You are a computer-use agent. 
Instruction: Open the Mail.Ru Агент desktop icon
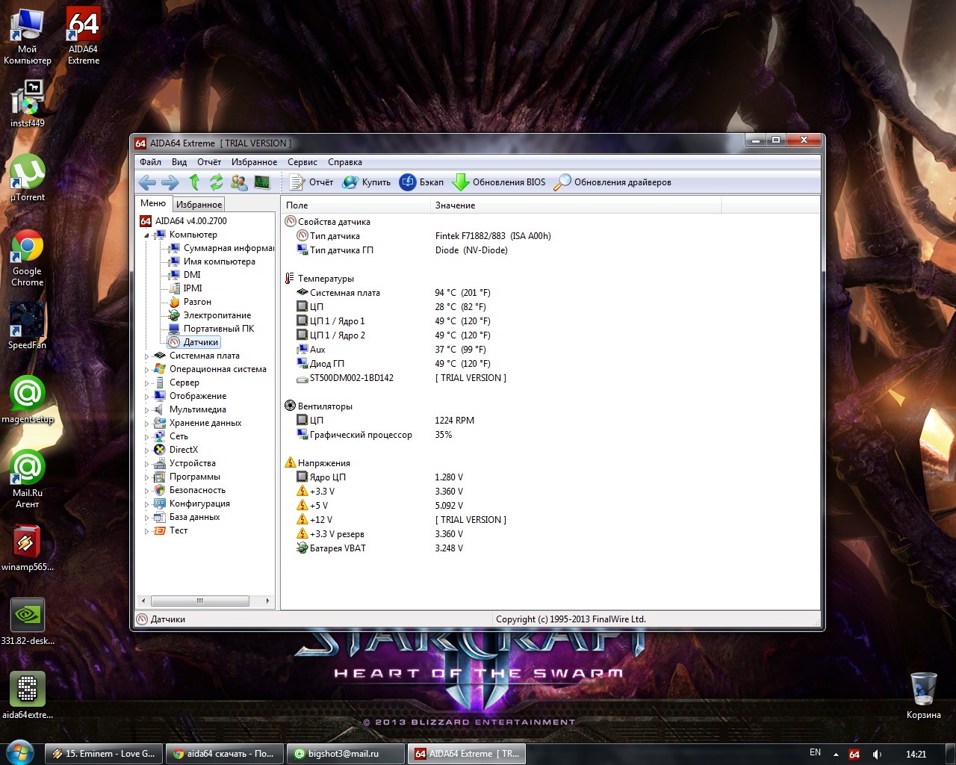click(x=28, y=480)
